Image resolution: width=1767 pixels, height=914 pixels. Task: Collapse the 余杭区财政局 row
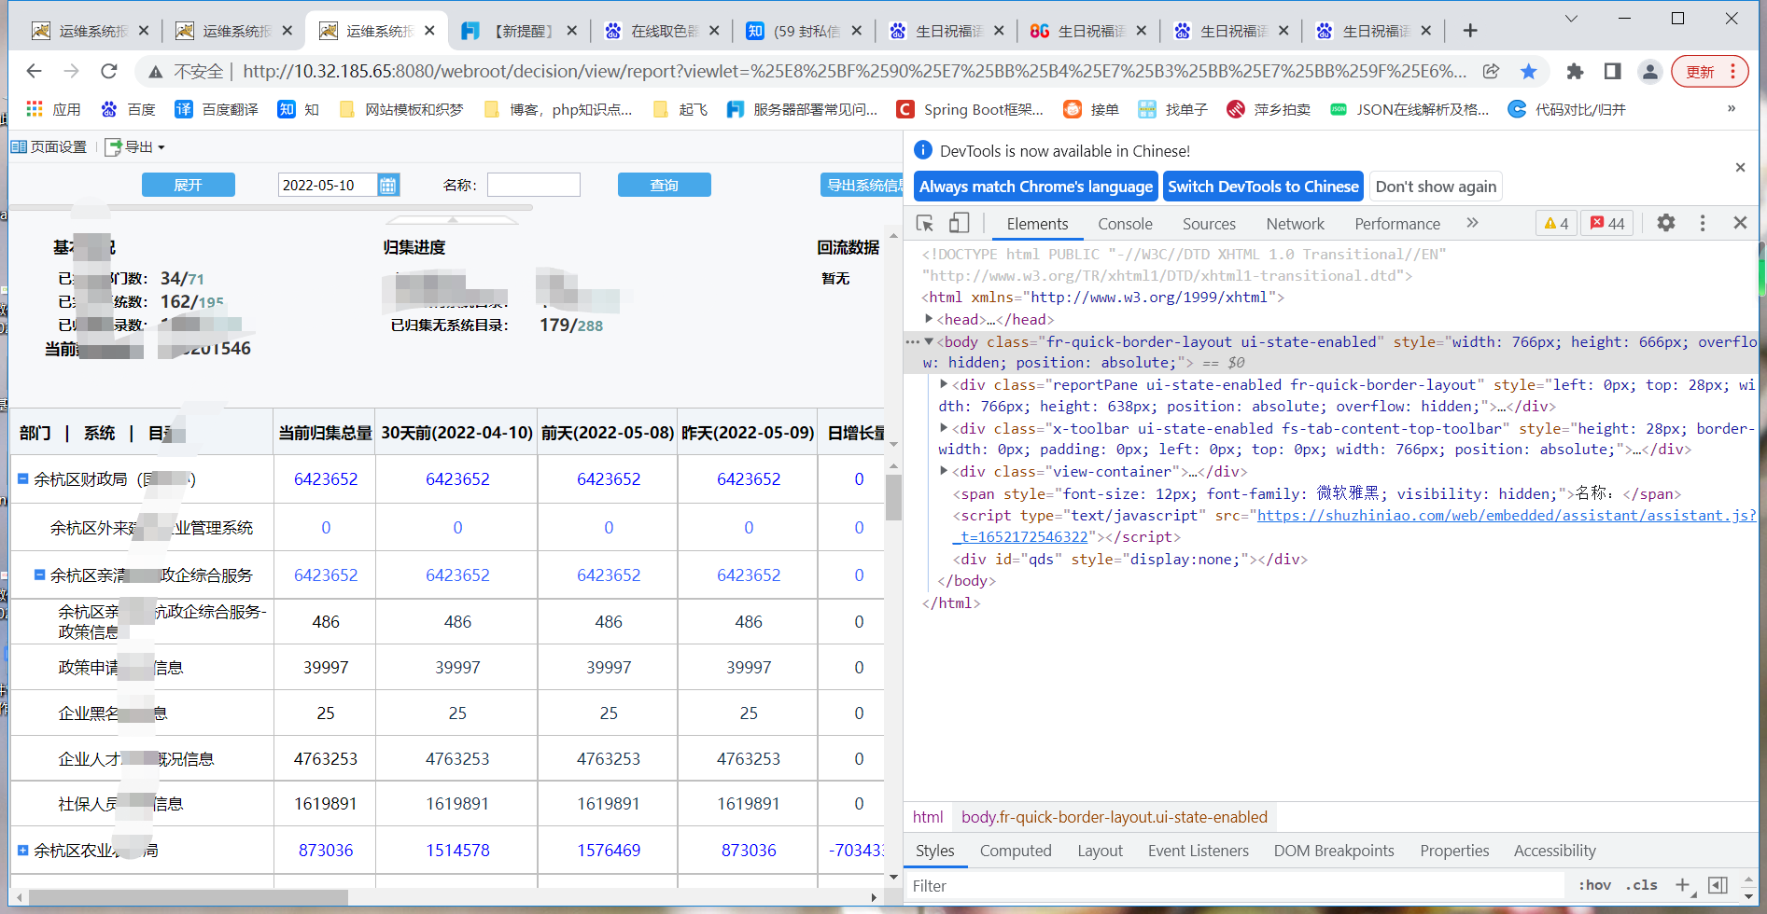(x=22, y=478)
